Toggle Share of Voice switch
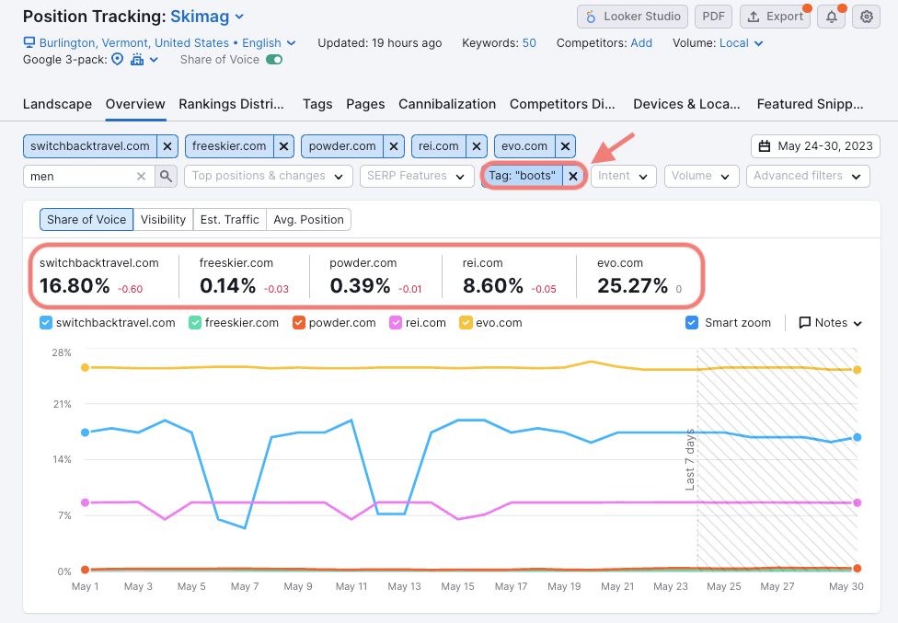Image resolution: width=898 pixels, height=623 pixels. pos(274,60)
